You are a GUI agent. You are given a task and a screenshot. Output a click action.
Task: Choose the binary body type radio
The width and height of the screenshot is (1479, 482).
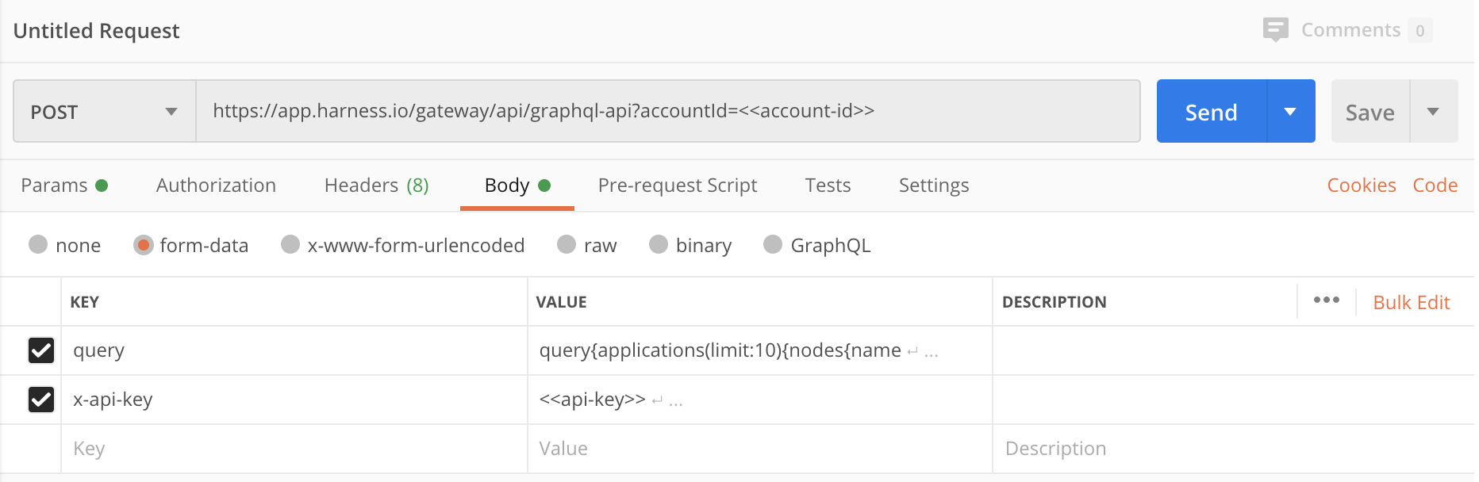(659, 244)
